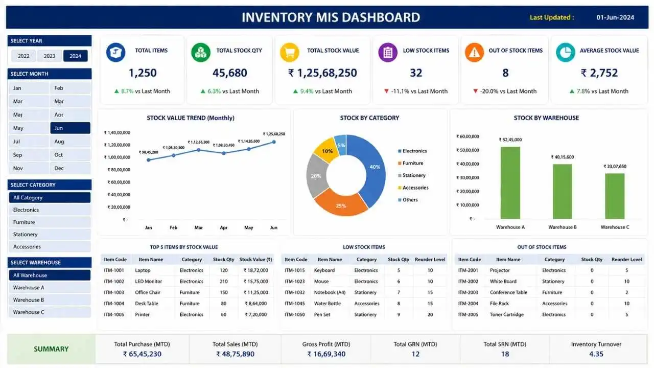The width and height of the screenshot is (654, 368).
Task: Click the Total Purchase (MTD) value ₹ 65,45,230
Action: 142,354
